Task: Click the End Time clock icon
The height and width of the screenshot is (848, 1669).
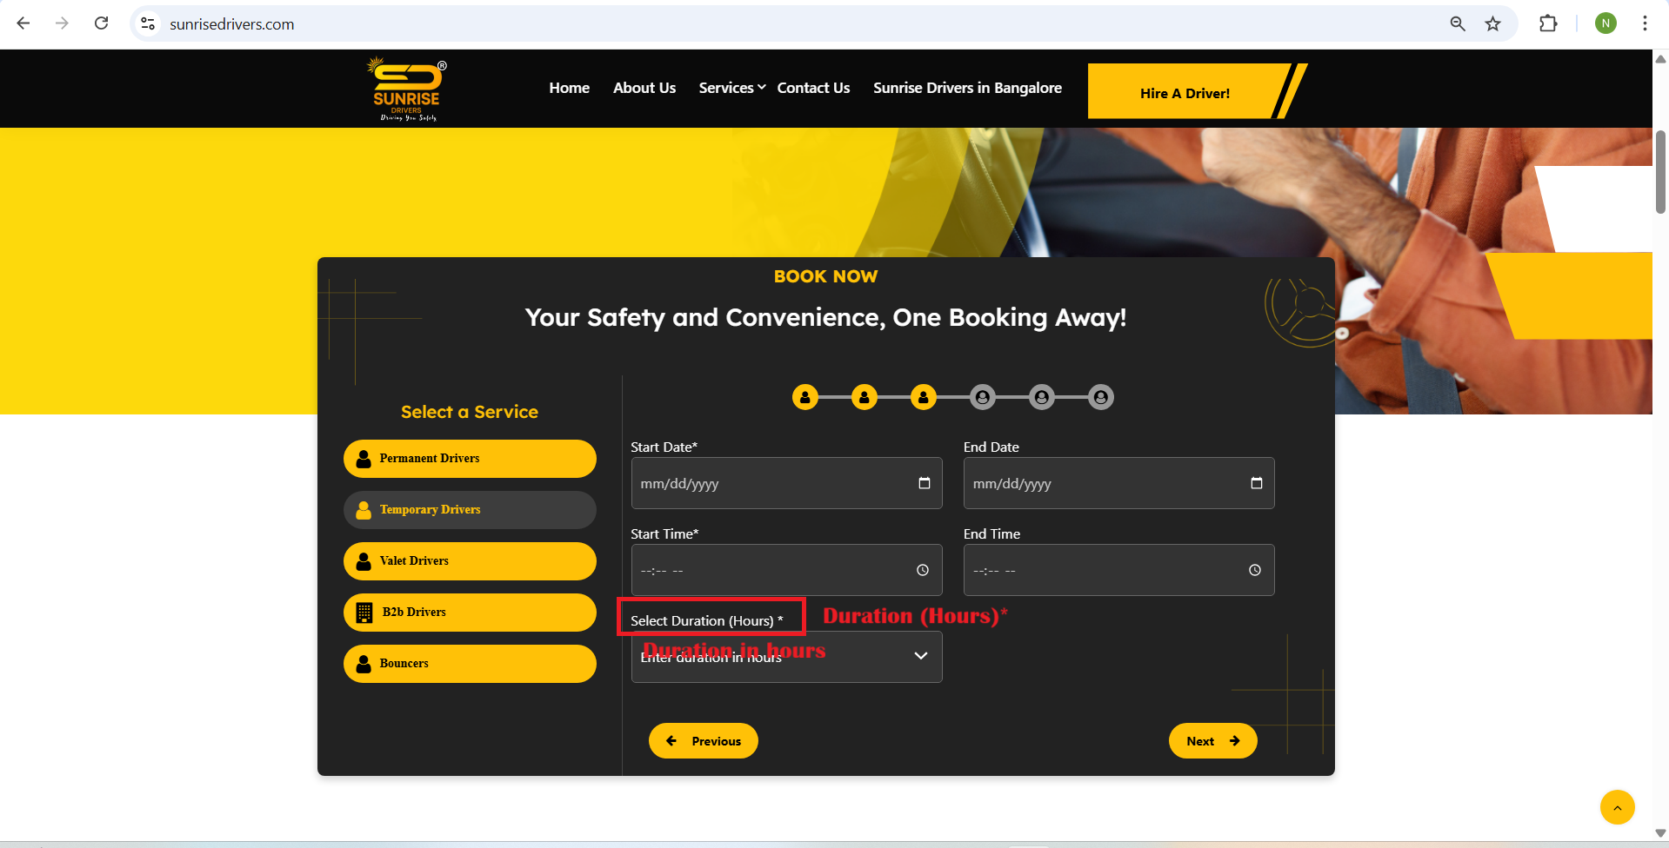Action: coord(1254,570)
